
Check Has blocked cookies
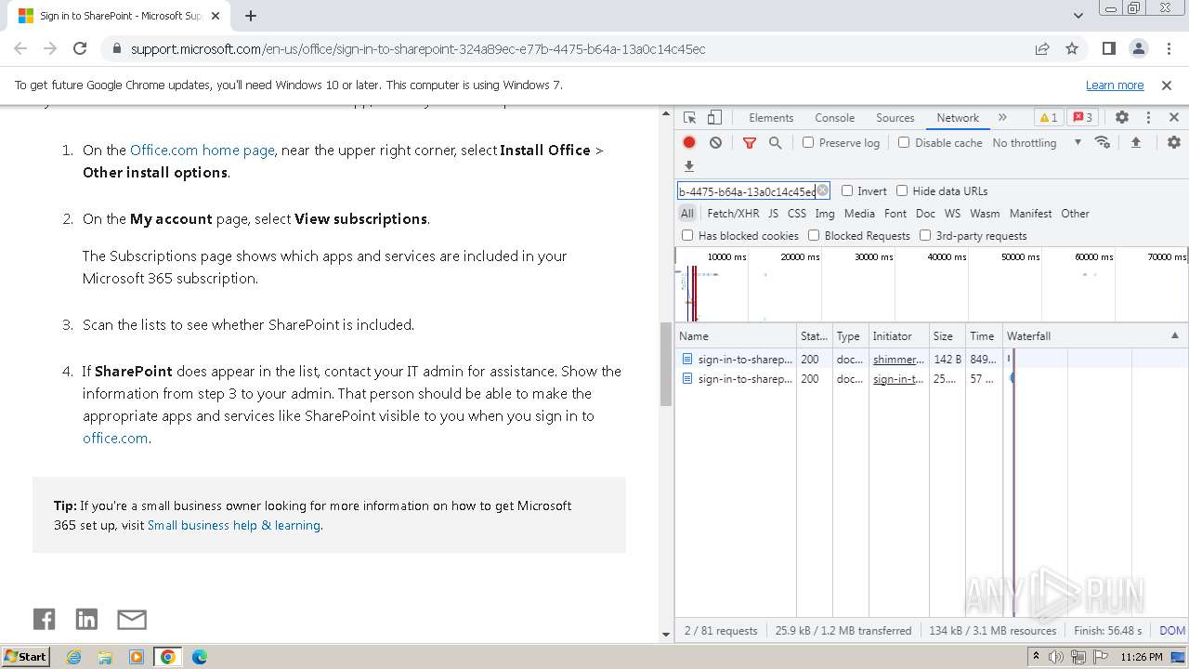[687, 235]
